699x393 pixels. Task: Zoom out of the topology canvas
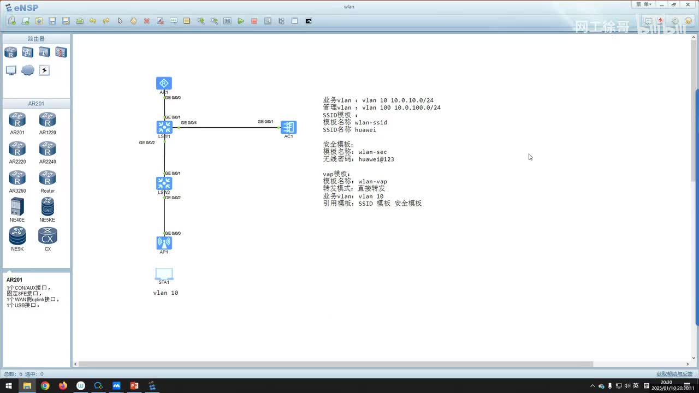pyautogui.click(x=214, y=21)
